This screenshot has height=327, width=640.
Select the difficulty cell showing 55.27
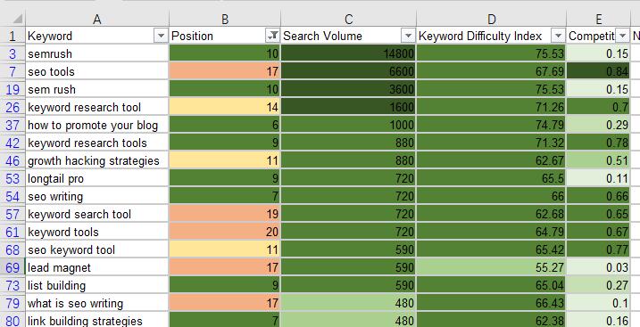coord(492,268)
